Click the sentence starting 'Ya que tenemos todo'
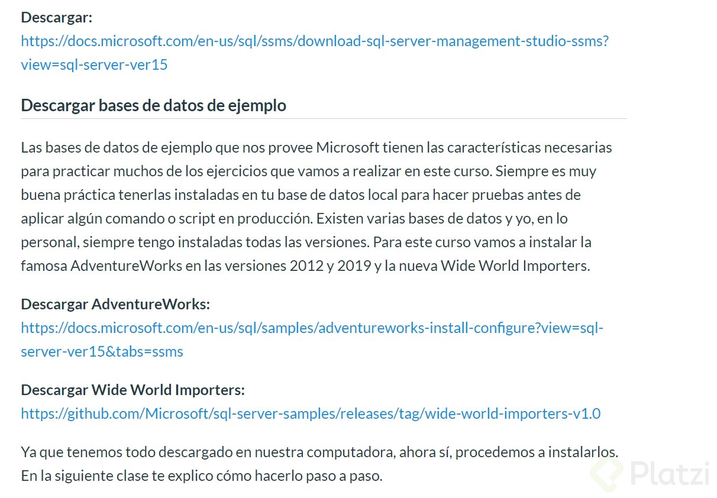This screenshot has width=717, height=498. tap(319, 452)
